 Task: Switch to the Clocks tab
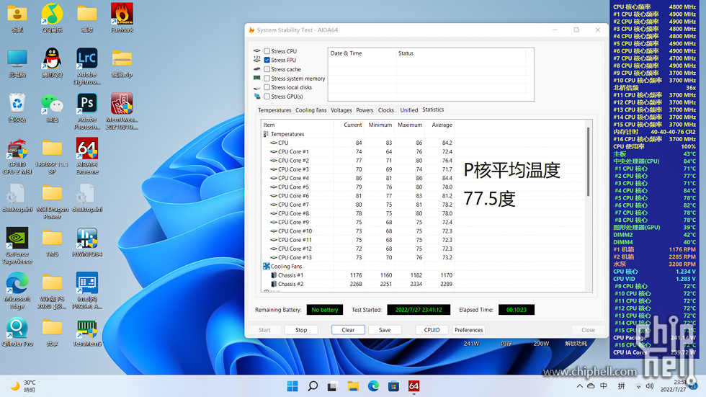tap(386, 110)
